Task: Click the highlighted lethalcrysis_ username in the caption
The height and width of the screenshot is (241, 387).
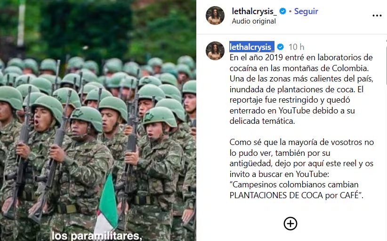Action: pos(252,47)
